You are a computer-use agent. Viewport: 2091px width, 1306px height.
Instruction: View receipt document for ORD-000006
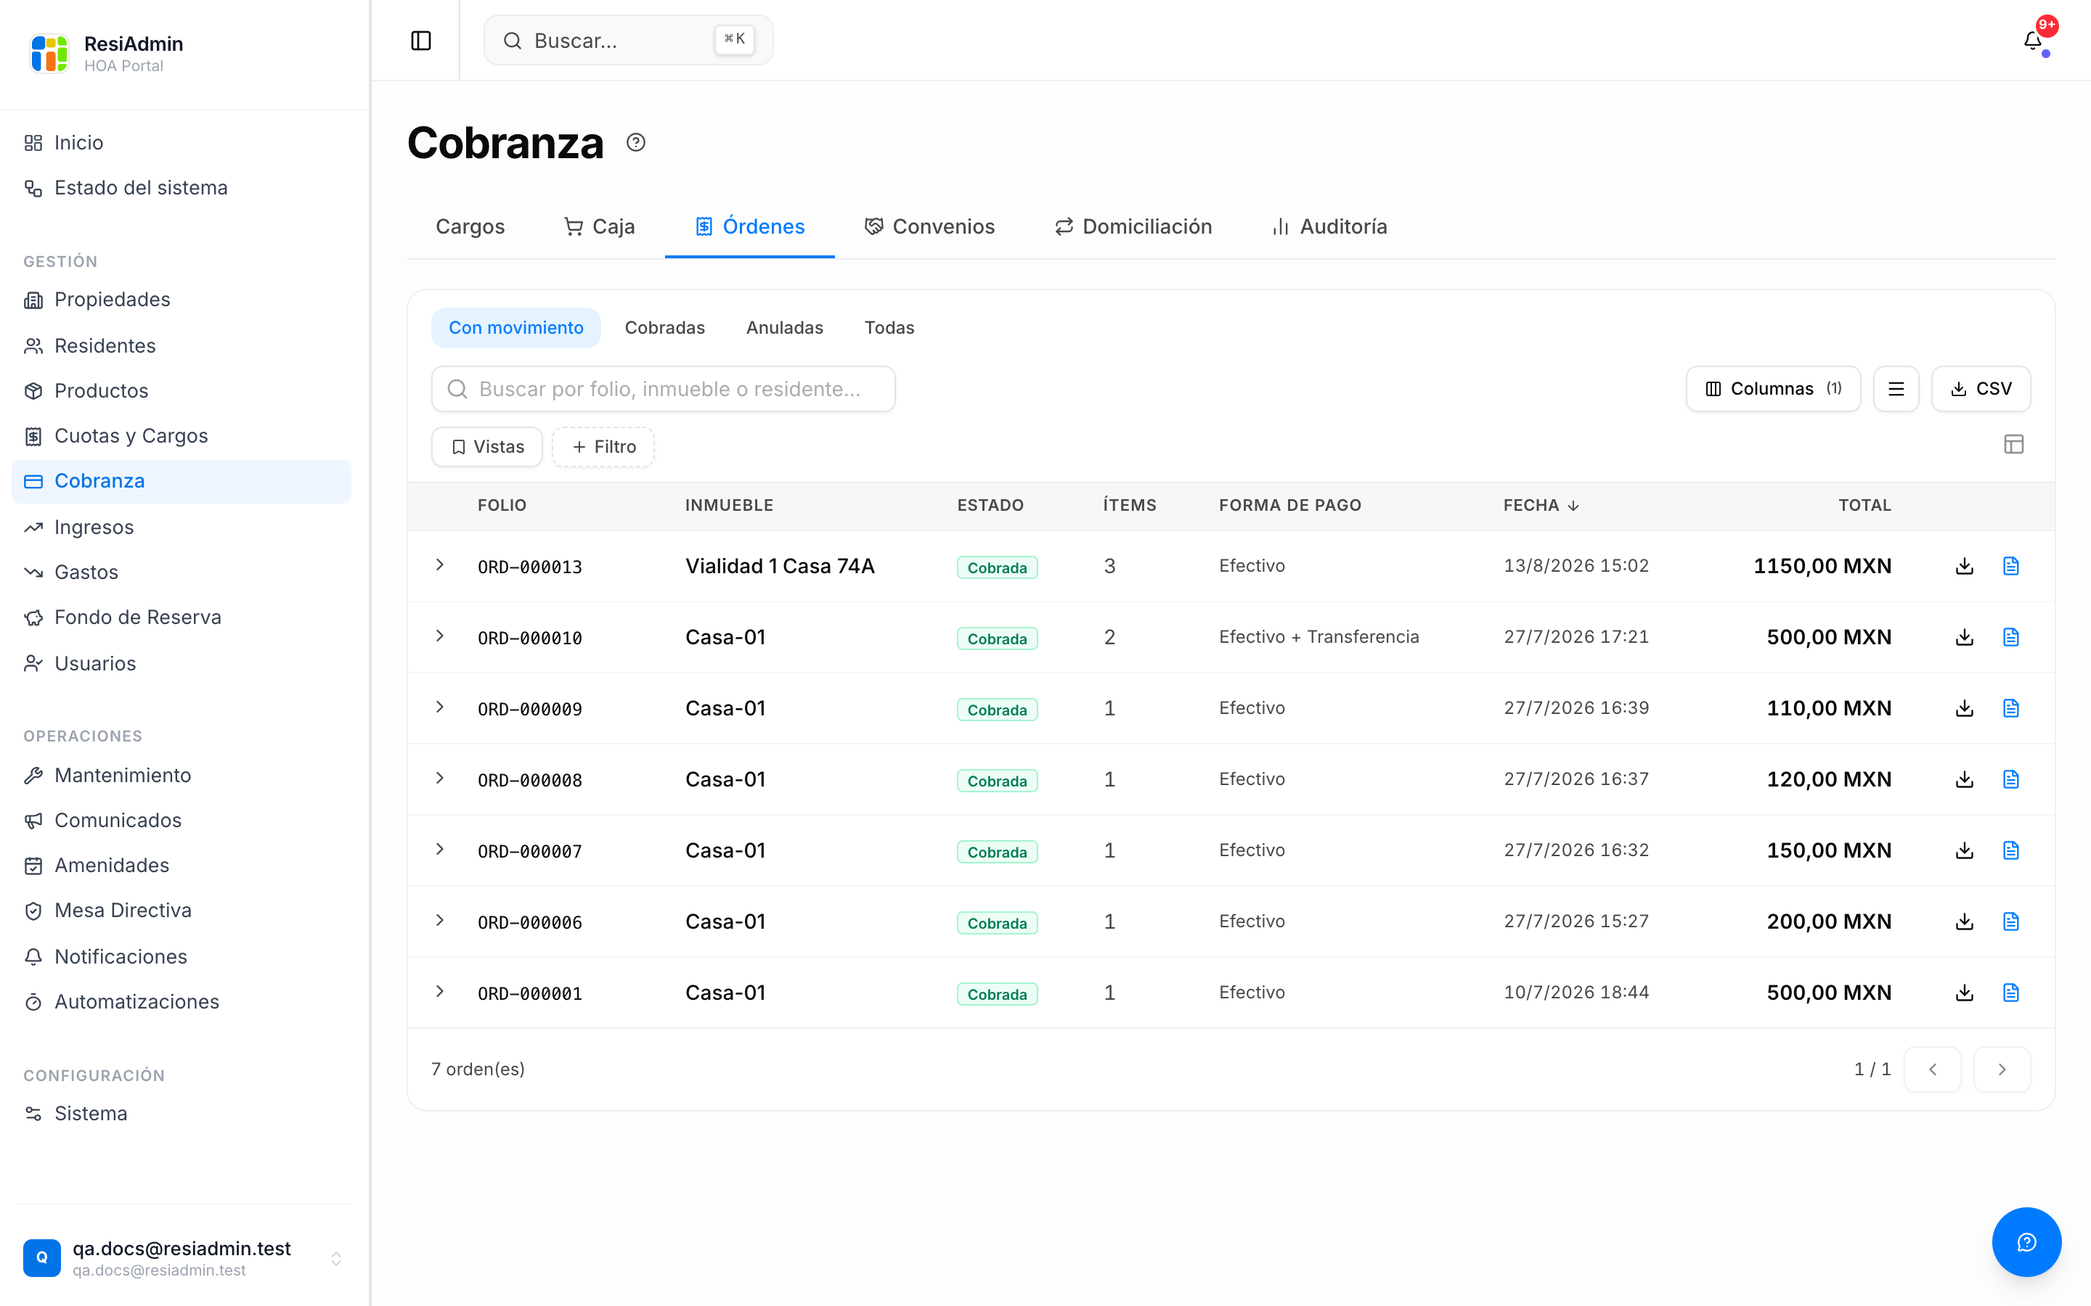2010,921
